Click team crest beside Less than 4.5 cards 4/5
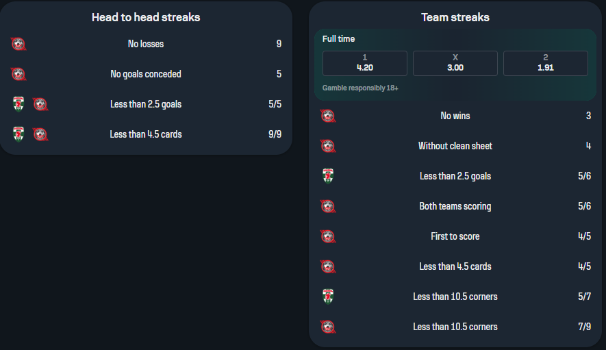This screenshot has width=606, height=350. pyautogui.click(x=328, y=266)
